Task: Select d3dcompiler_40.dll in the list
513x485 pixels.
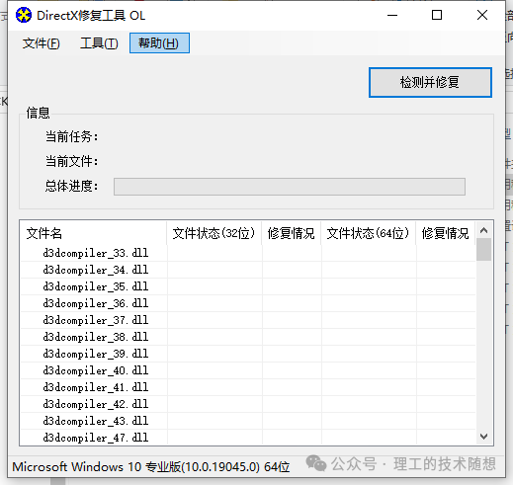Action: tap(96, 370)
